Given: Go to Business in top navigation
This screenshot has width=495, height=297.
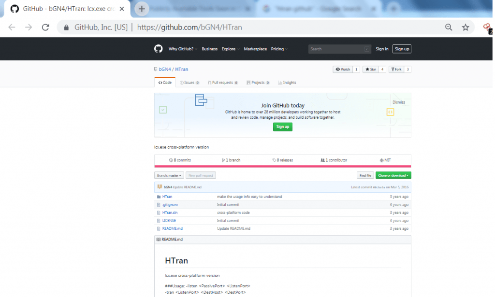Looking at the screenshot, I should [x=210, y=49].
